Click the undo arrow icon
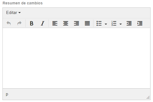This screenshot has height=102, width=153. [8, 23]
